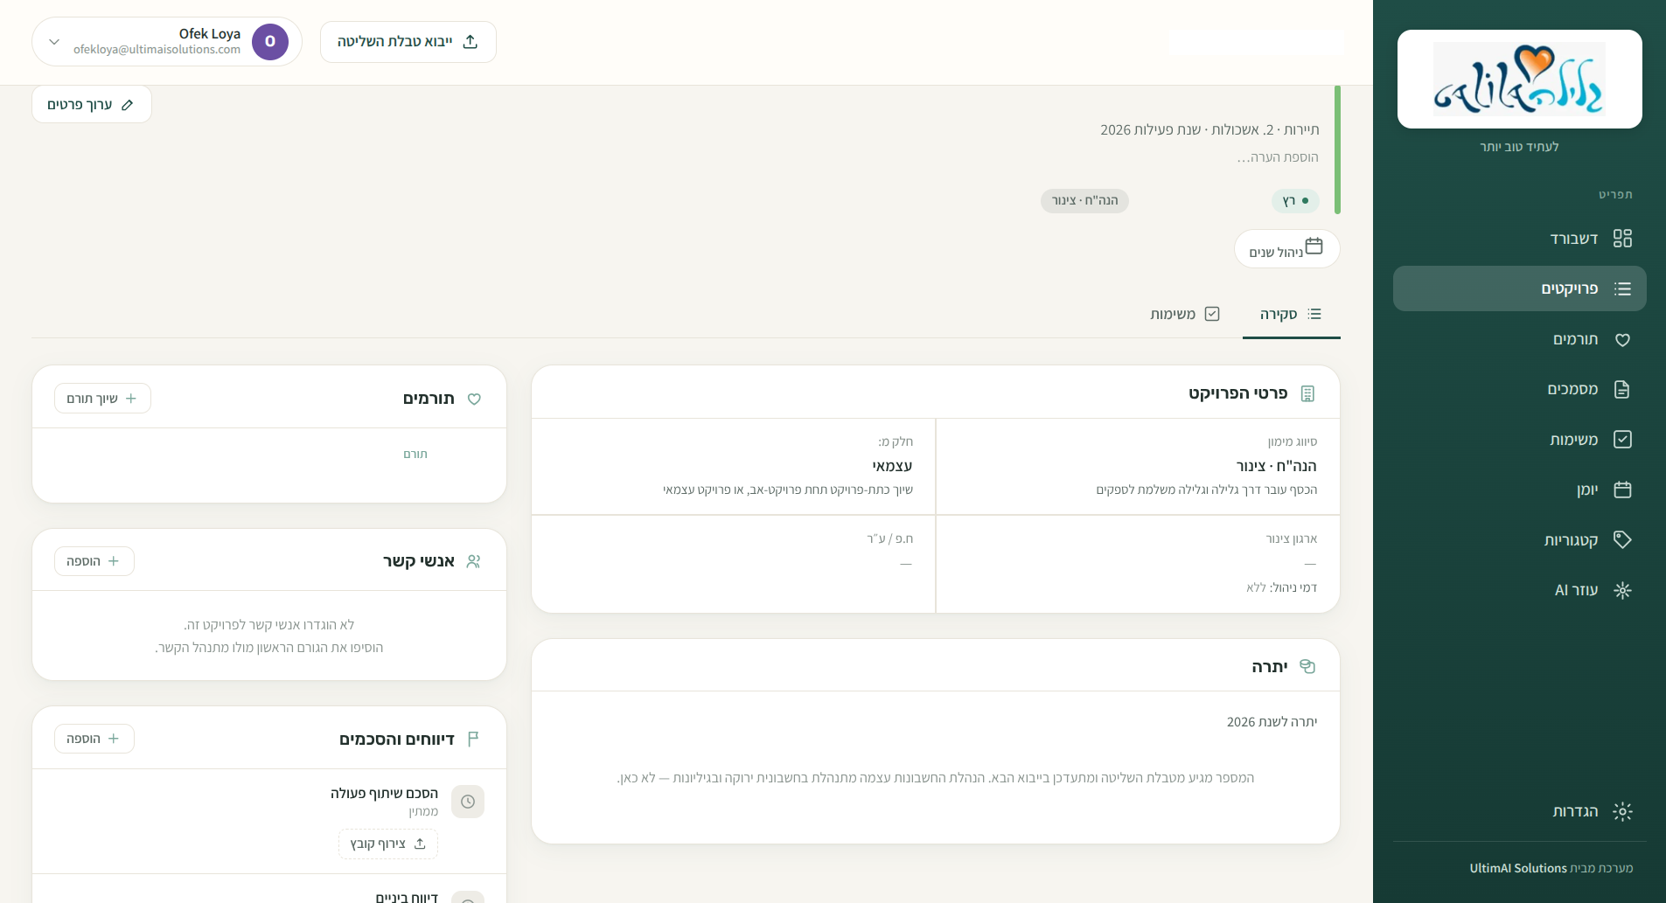Click שיוך תורם button in donors card
1666x903 pixels.
pos(102,399)
